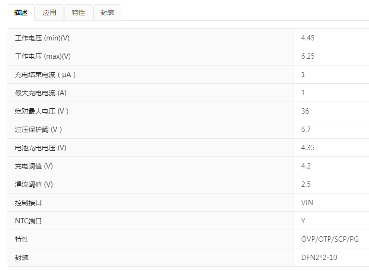This screenshot has width=369, height=271.
Task: Open the 应用 tab
Action: [50, 13]
